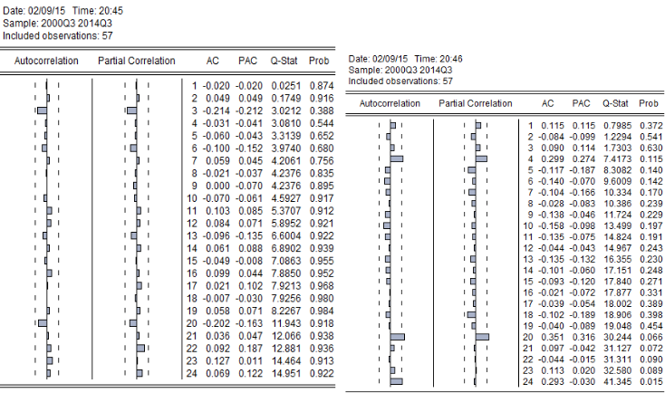Select the Q-Stat value 41.345
The height and width of the screenshot is (393, 665).
(x=618, y=382)
